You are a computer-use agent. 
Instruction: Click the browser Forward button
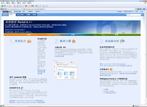click(x=10, y=6)
